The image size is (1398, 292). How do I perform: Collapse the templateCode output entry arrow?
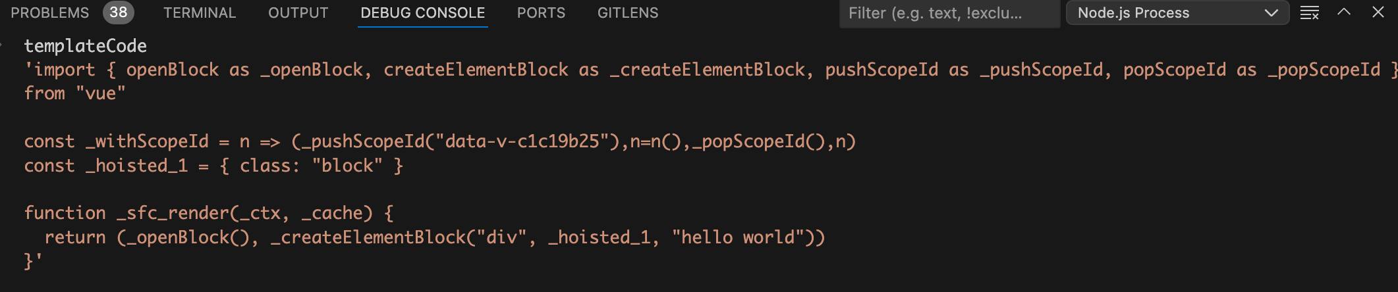click(x=3, y=45)
